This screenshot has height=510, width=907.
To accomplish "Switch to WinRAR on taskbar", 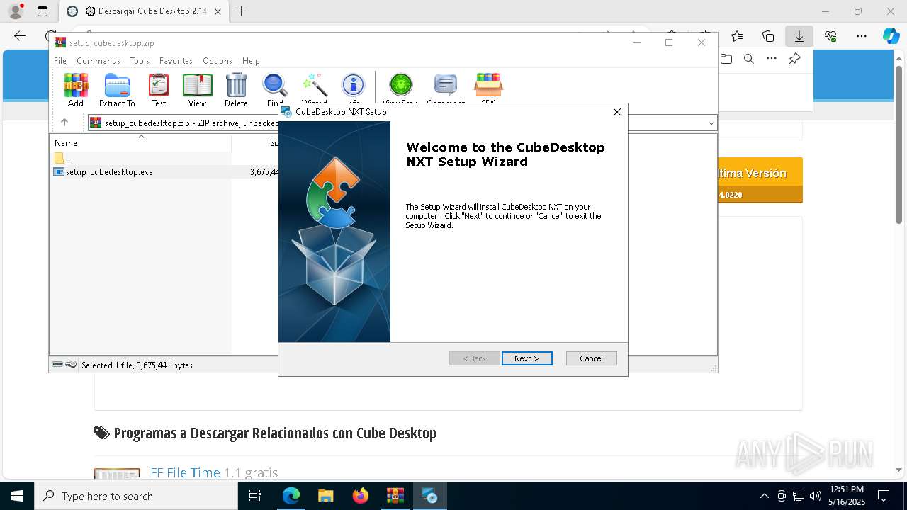I will point(395,496).
